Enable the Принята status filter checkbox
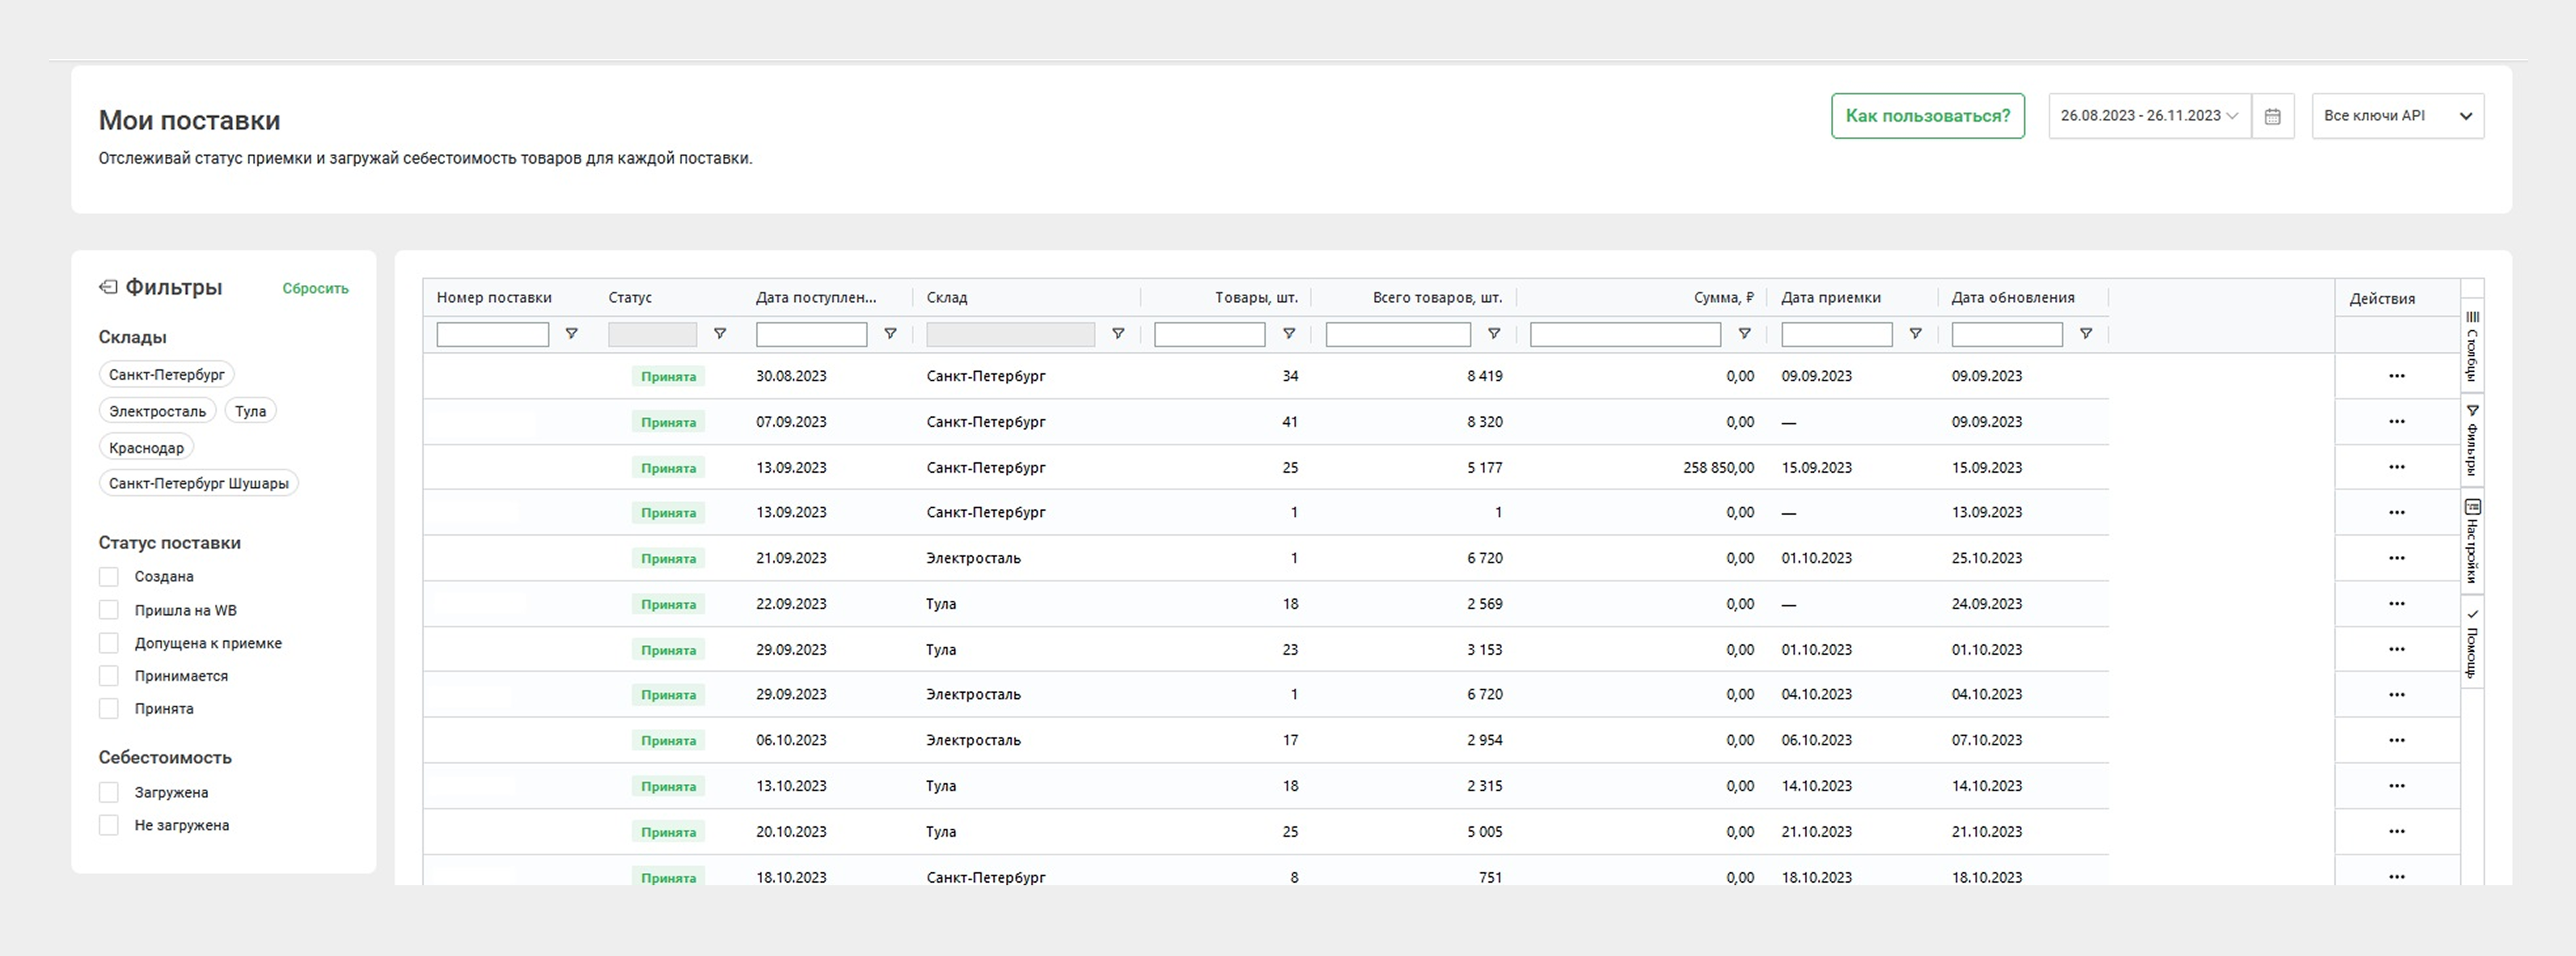 (109, 709)
